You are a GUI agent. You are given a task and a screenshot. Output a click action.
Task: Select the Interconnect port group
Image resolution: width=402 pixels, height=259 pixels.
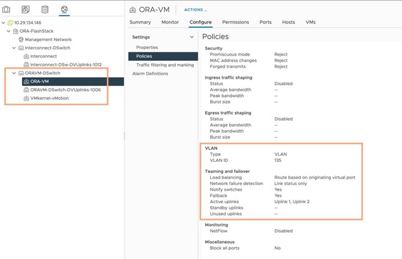coord(43,56)
